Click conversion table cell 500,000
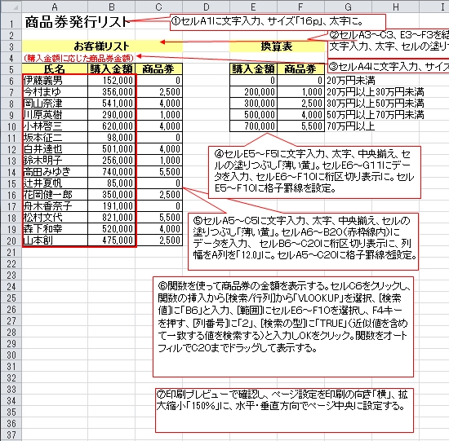 pos(253,115)
